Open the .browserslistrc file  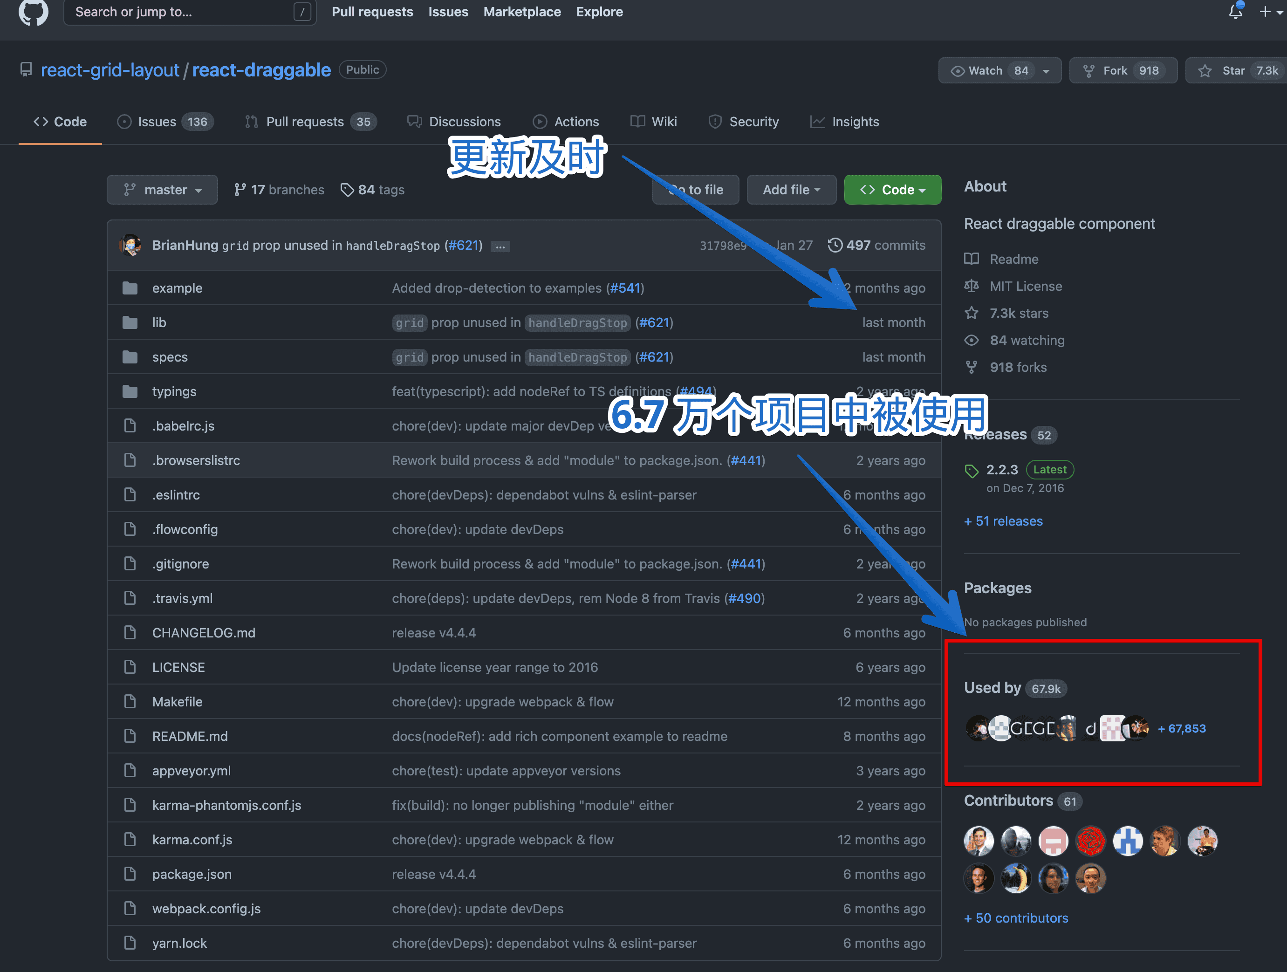click(x=196, y=460)
